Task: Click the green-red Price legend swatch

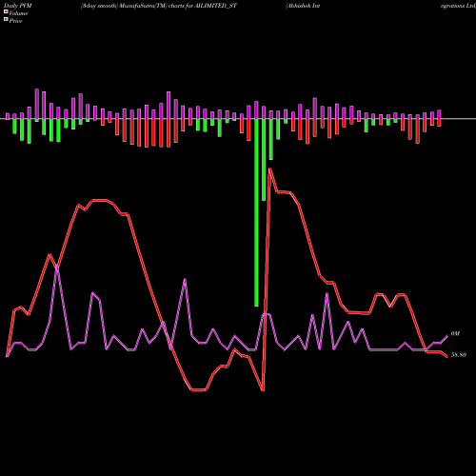Action: pos(6,20)
